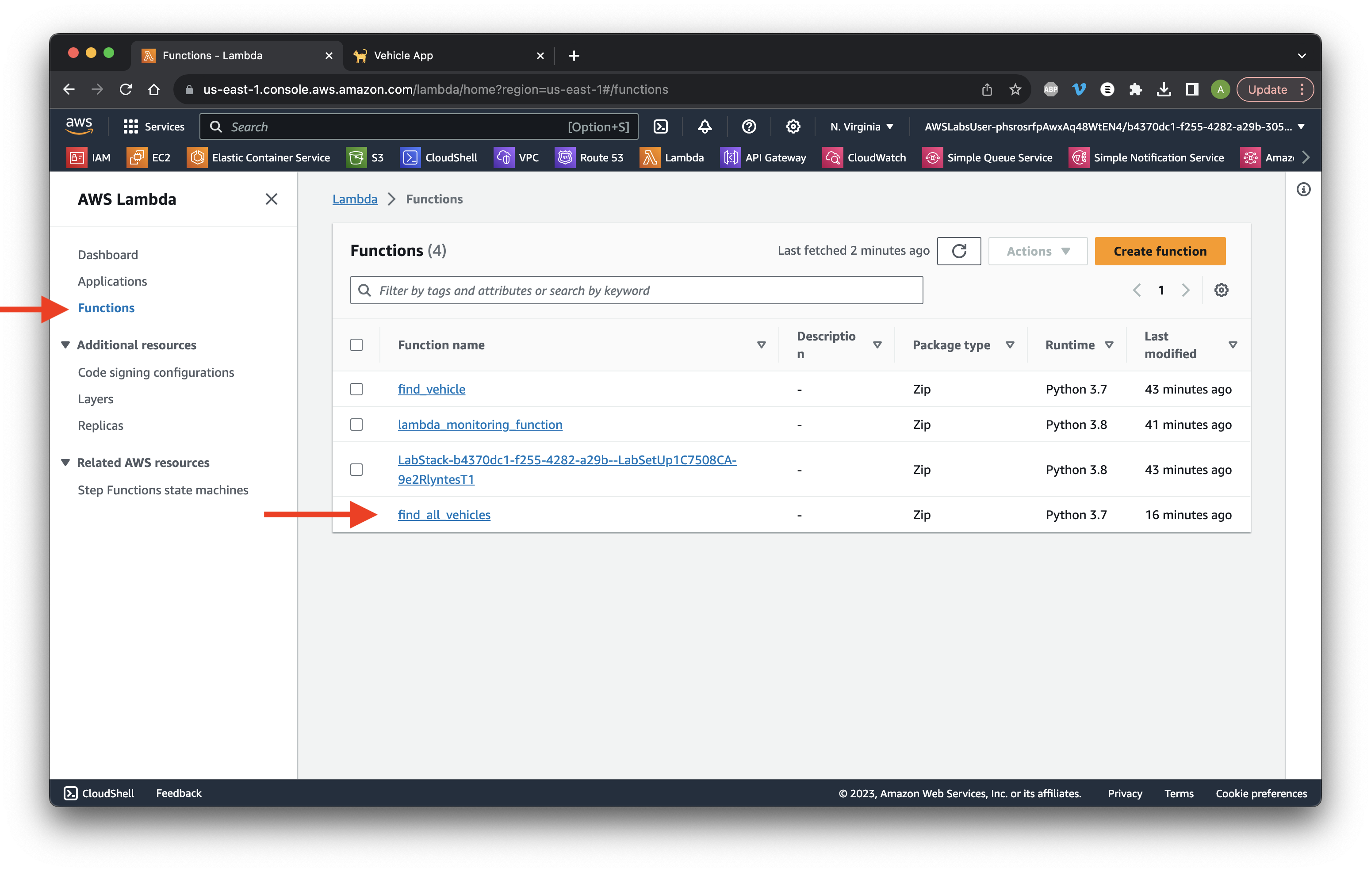Tick the find_vehicle row checkbox
The width and height of the screenshot is (1371, 872).
356,389
